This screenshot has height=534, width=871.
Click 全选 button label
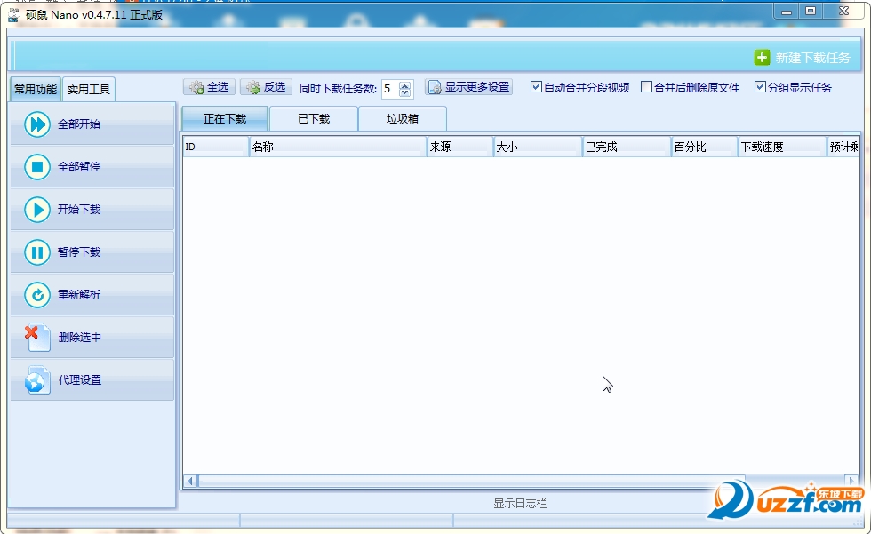click(218, 87)
